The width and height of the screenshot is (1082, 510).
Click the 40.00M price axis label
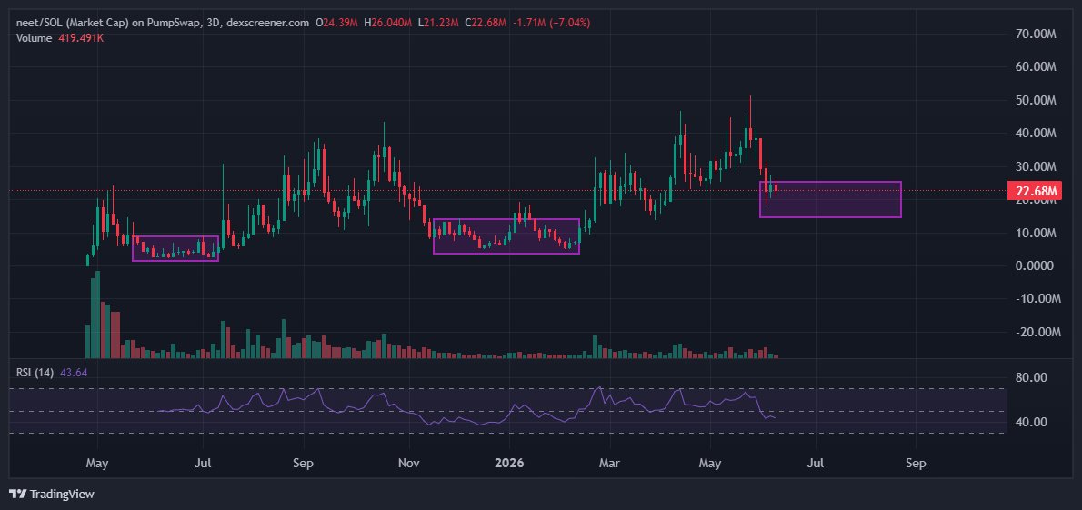pos(1037,134)
